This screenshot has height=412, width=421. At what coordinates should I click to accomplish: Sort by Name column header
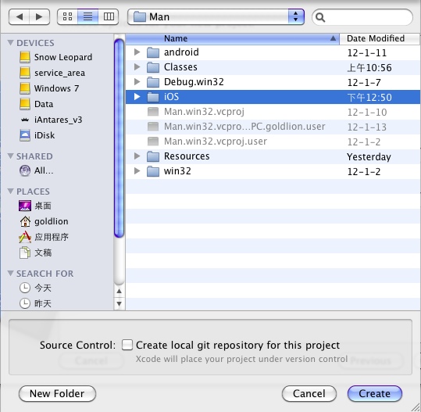click(233, 39)
